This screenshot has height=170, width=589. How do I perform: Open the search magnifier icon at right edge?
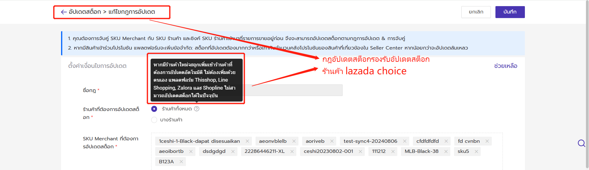pyautogui.click(x=581, y=143)
